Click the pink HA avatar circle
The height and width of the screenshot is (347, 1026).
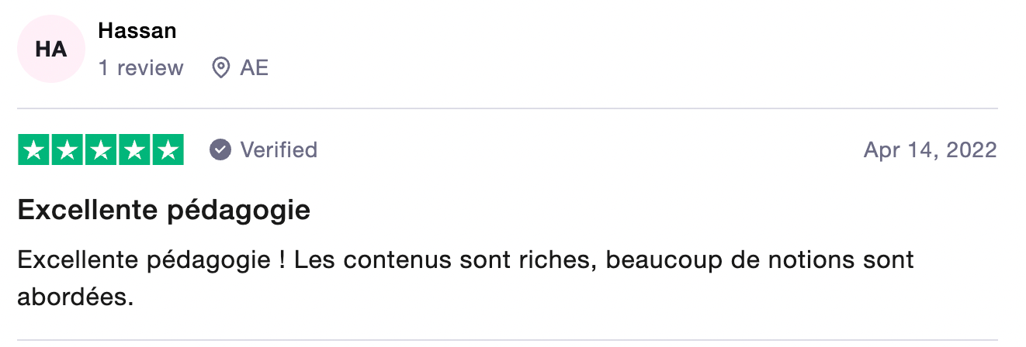point(51,50)
